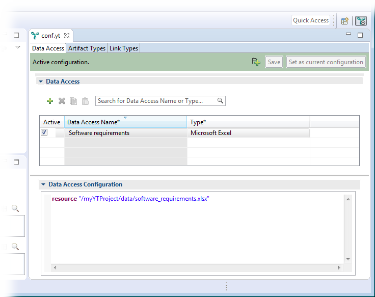The height and width of the screenshot is (297, 375).
Task: Switch to the YT perspective icon
Action: [361, 21]
